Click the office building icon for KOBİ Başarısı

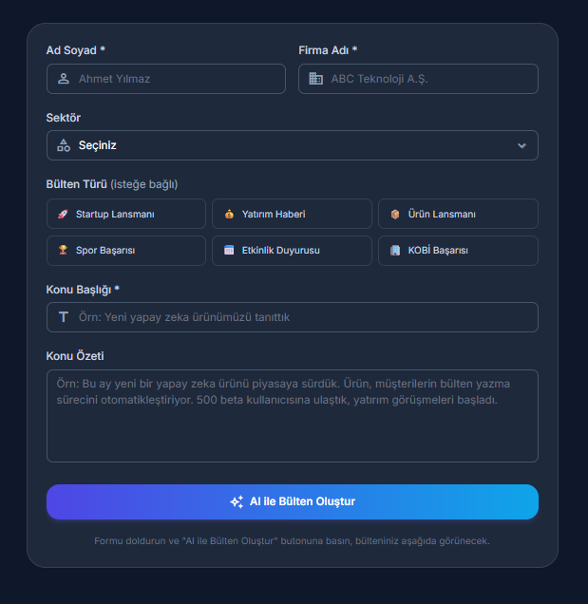click(395, 251)
